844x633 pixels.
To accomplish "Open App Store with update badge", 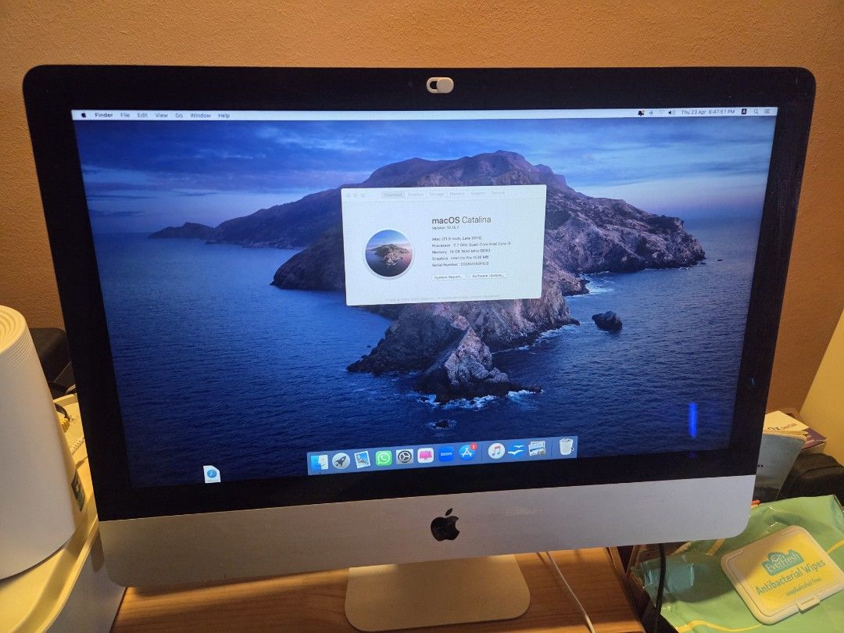I will [467, 452].
